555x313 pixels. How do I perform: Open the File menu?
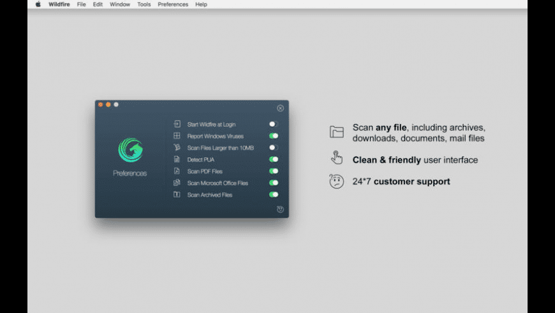[82, 4]
